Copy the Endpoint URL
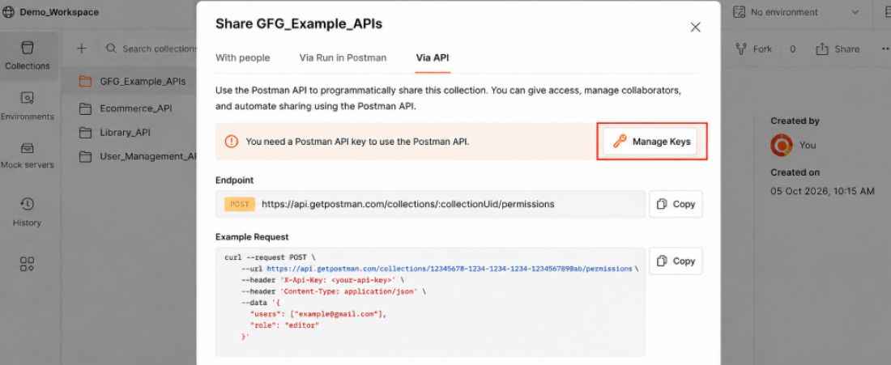891x365 pixels. coord(676,204)
